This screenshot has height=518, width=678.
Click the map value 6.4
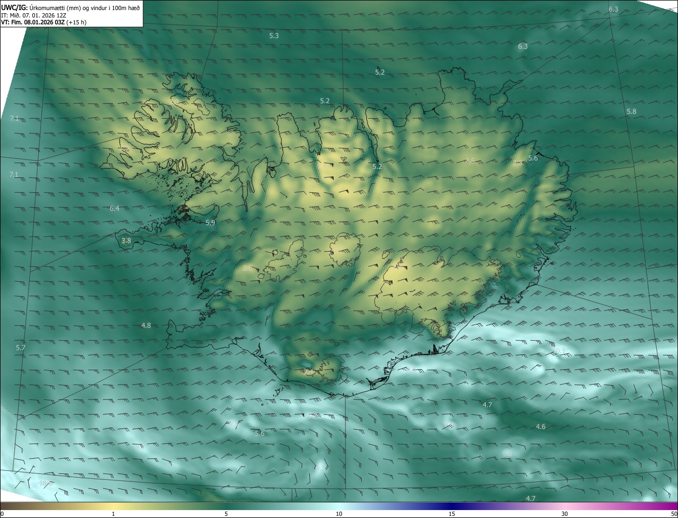click(x=114, y=208)
